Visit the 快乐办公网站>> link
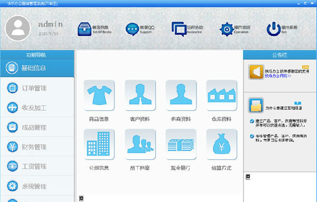 [x=278, y=76]
